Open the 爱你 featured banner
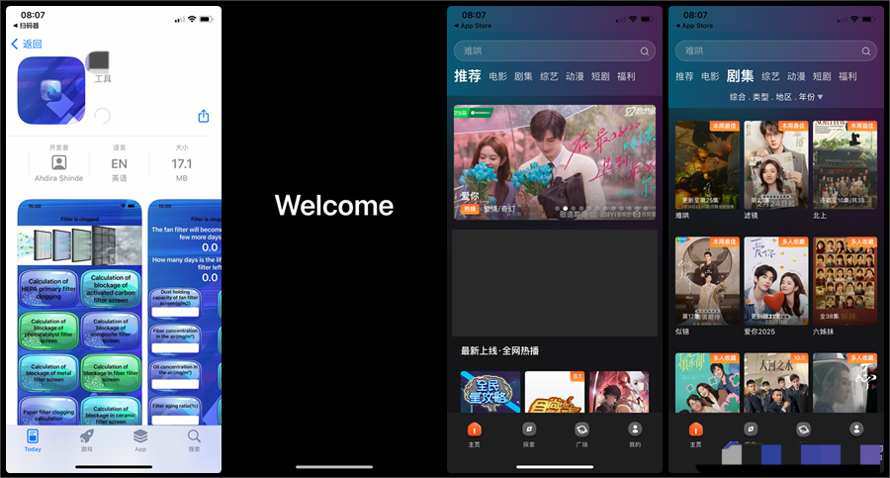890x478 pixels. click(555, 161)
